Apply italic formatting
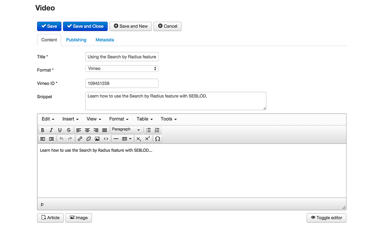The height and width of the screenshot is (228, 382). click(x=51, y=130)
